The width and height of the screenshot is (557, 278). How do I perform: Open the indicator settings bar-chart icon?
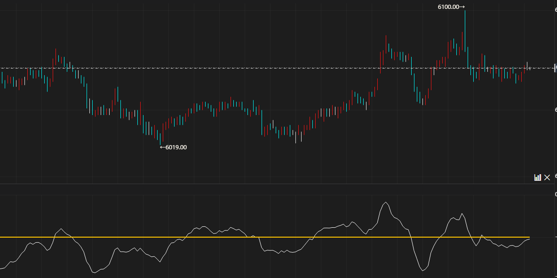[x=537, y=177]
